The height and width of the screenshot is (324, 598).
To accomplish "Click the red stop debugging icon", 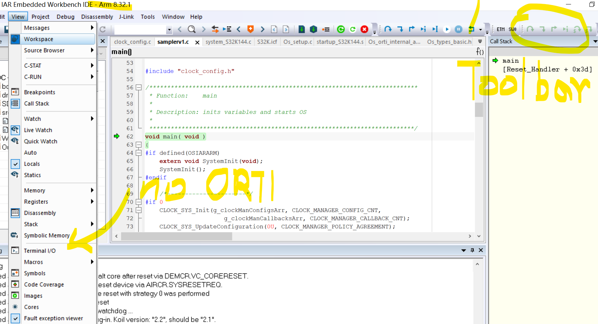I will point(364,29).
